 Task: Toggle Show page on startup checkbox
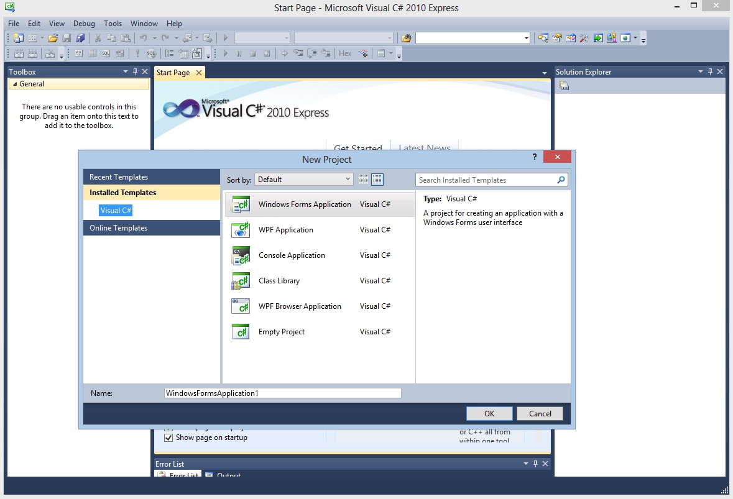pos(168,438)
